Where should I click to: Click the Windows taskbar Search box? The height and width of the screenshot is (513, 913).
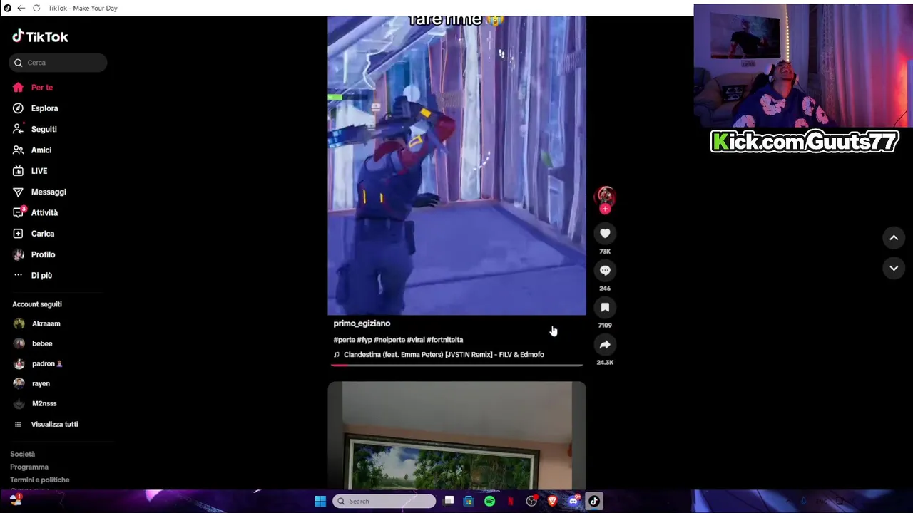tap(384, 501)
